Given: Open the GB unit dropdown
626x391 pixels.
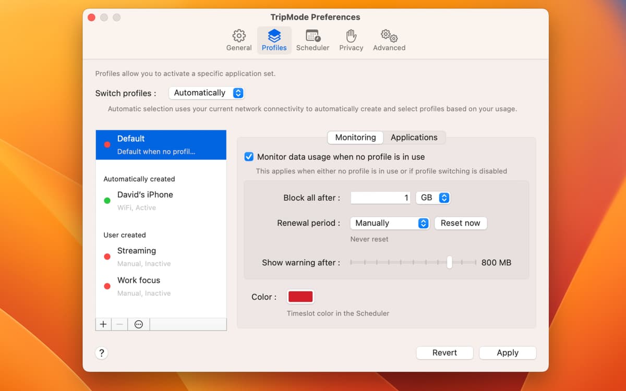Looking at the screenshot, I should click(433, 198).
